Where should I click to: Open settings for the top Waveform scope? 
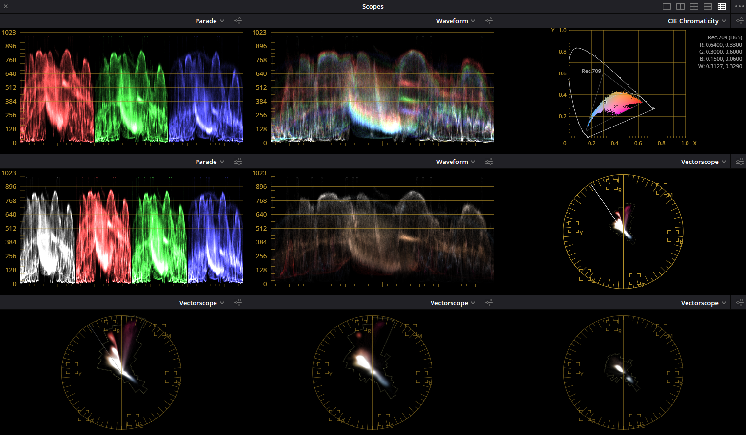tap(489, 20)
